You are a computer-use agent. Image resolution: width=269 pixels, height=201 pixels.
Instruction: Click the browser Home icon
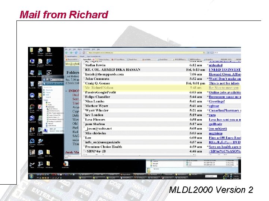click(x=84, y=52)
